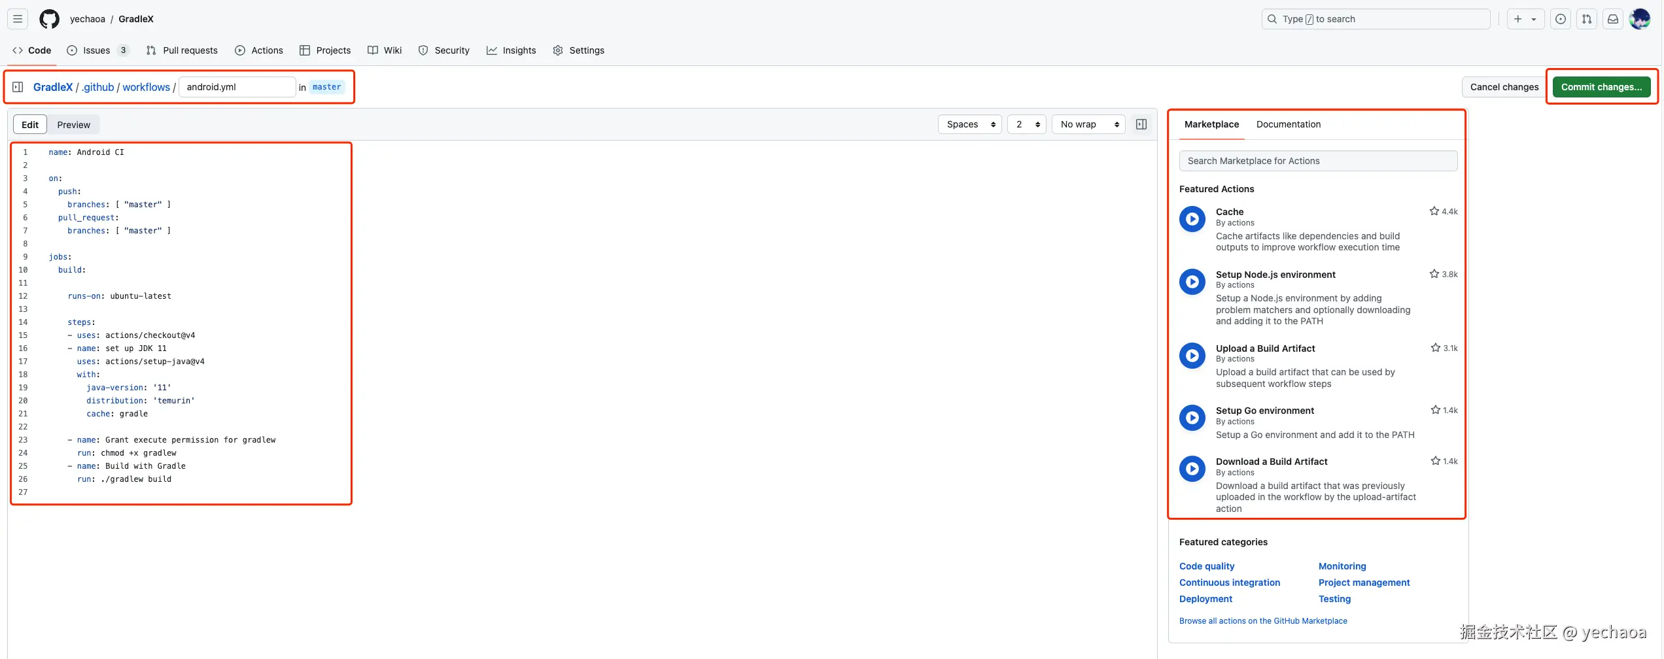
Task: Click star icon for Download a Build Artifact
Action: (1435, 461)
